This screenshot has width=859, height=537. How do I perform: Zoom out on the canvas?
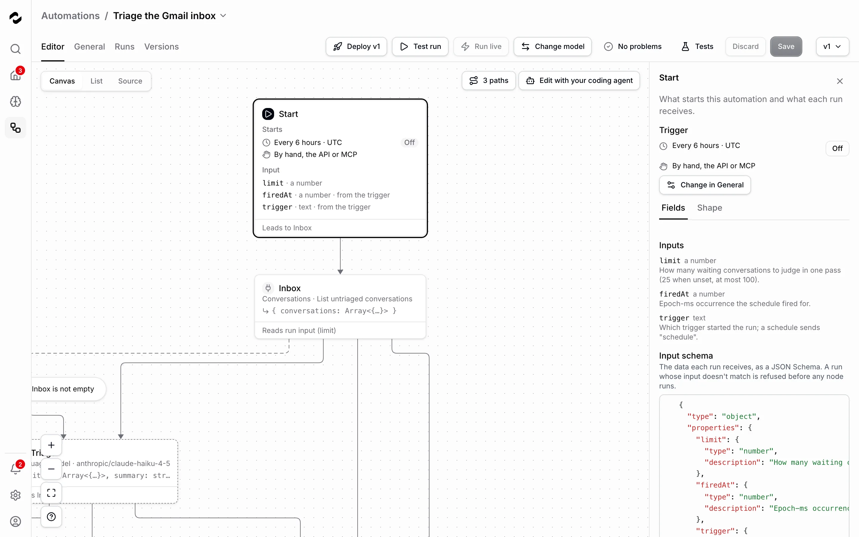(x=51, y=469)
